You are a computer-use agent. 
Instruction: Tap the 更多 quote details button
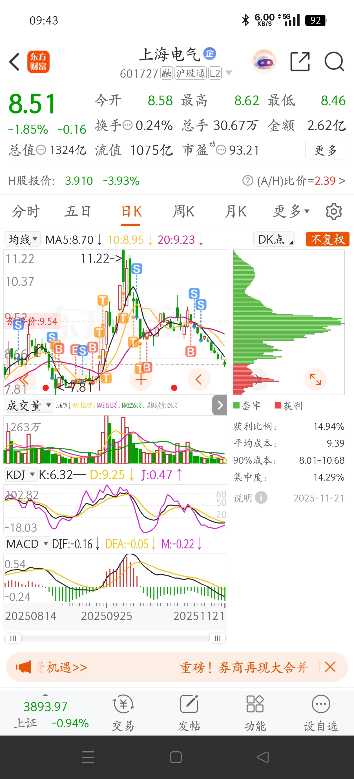tap(326, 150)
